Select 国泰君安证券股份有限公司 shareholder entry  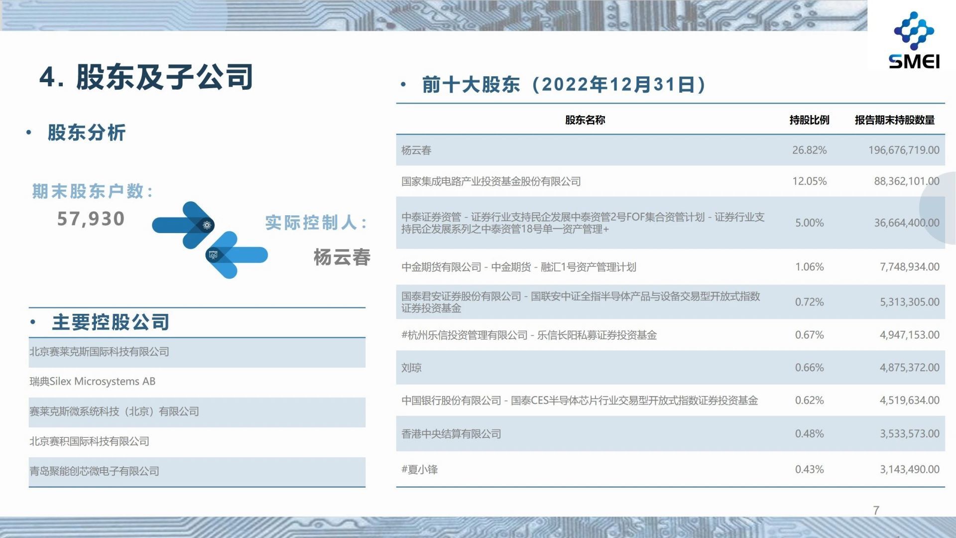coord(581,302)
